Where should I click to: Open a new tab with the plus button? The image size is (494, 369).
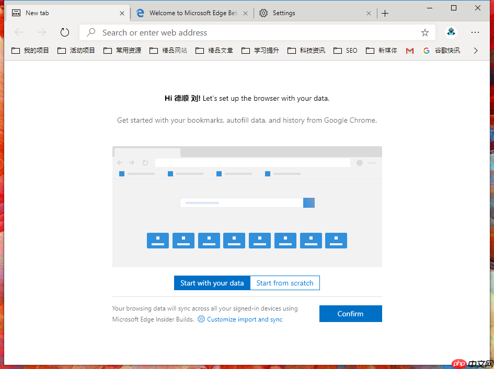point(385,13)
